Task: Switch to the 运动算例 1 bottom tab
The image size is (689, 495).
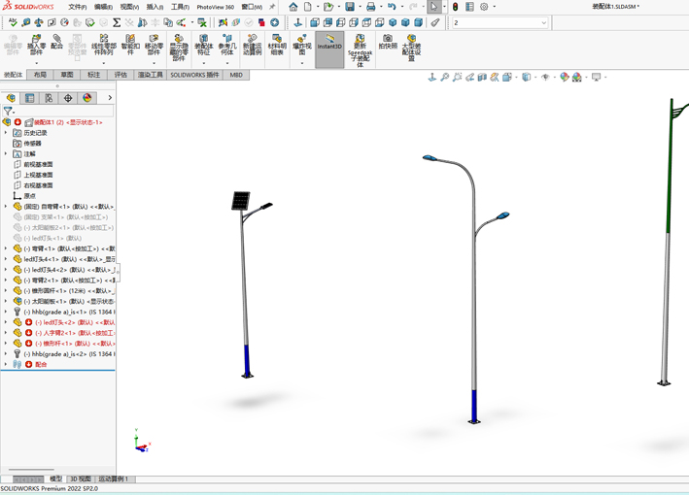Action: [x=113, y=479]
